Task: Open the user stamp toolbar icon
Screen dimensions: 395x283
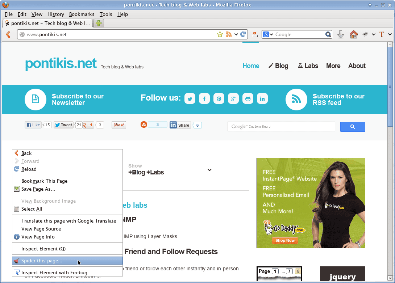Action: point(255,34)
